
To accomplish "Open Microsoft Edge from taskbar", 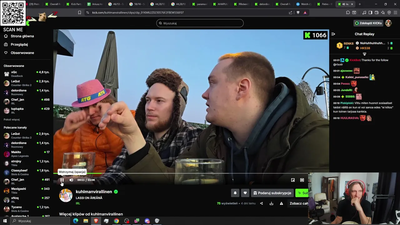I will click(76, 221).
